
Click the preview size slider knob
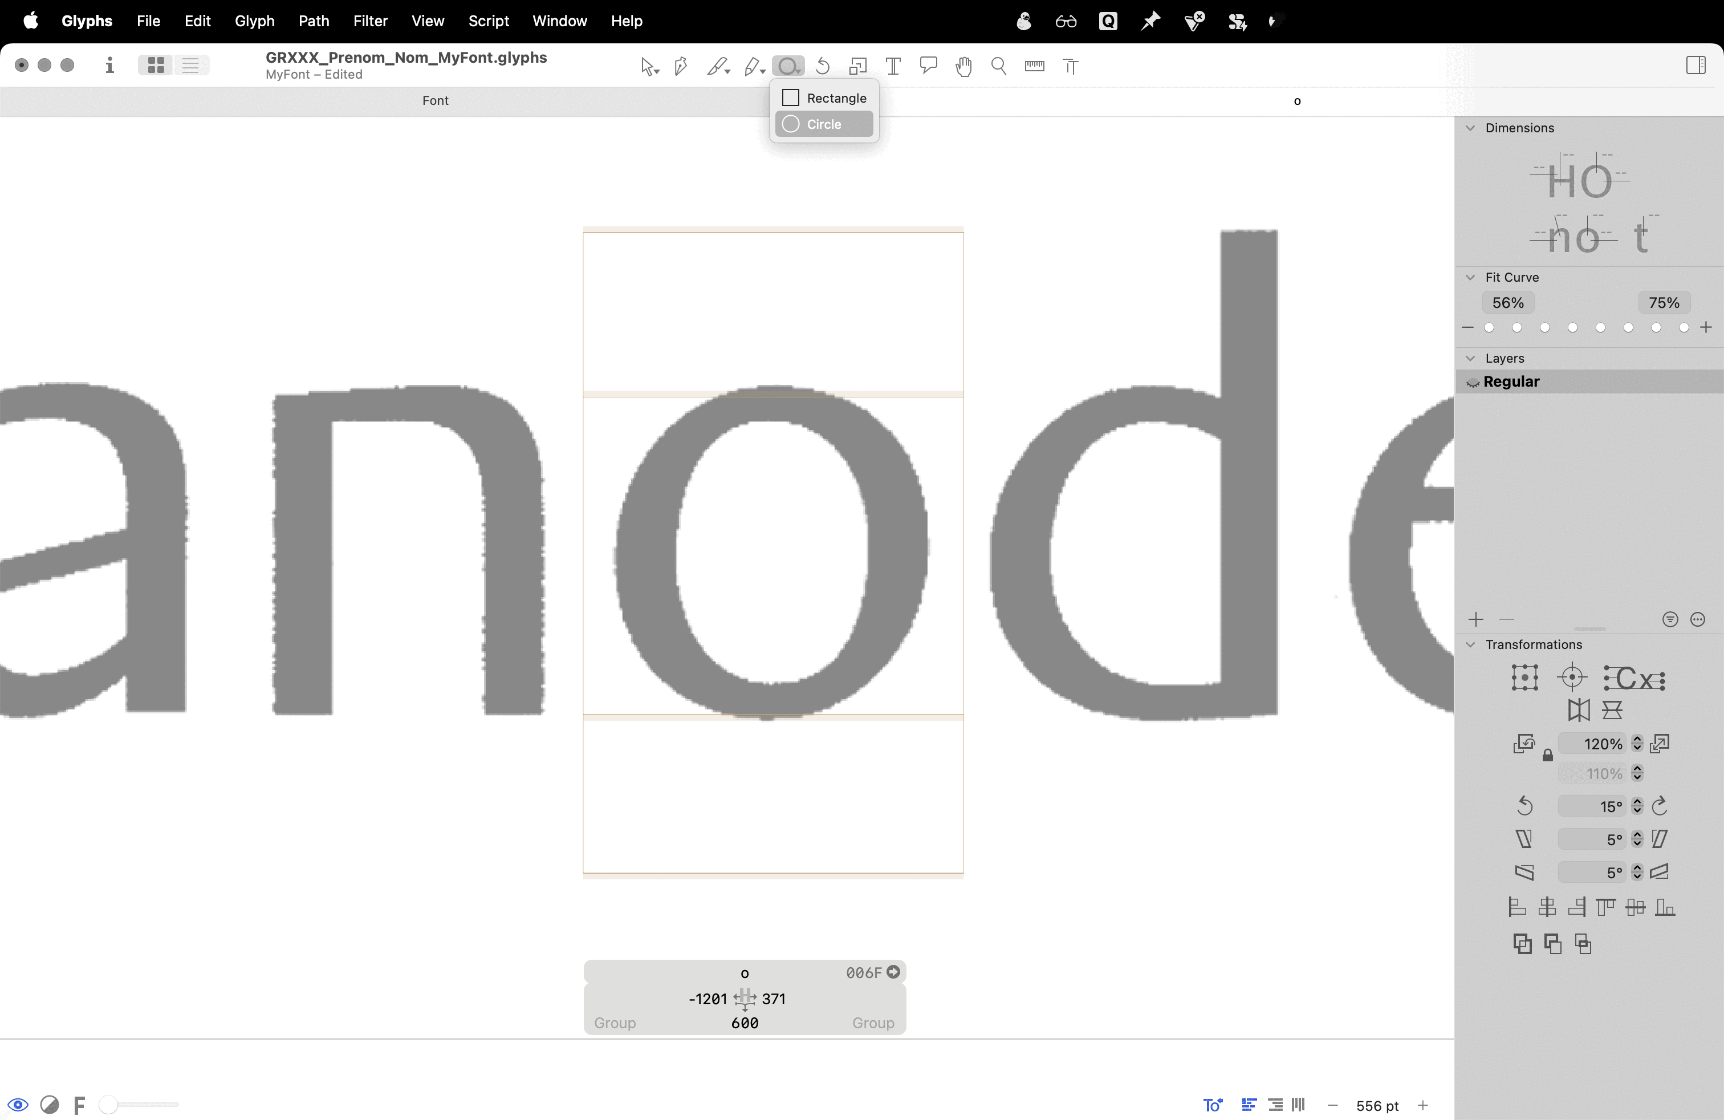(109, 1105)
